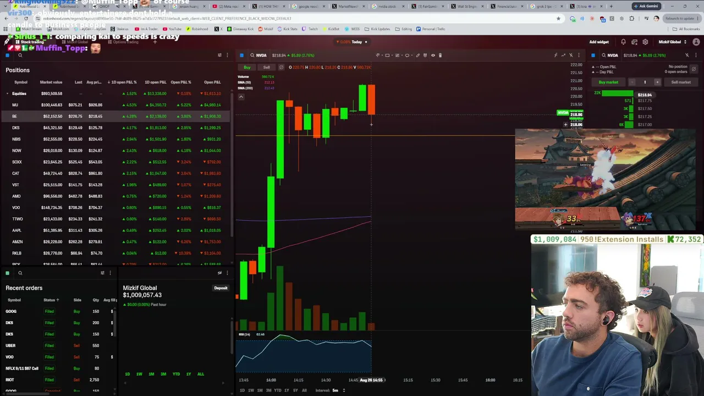The height and width of the screenshot is (396, 704).
Task: Click the Sell market button
Action: tap(681, 82)
